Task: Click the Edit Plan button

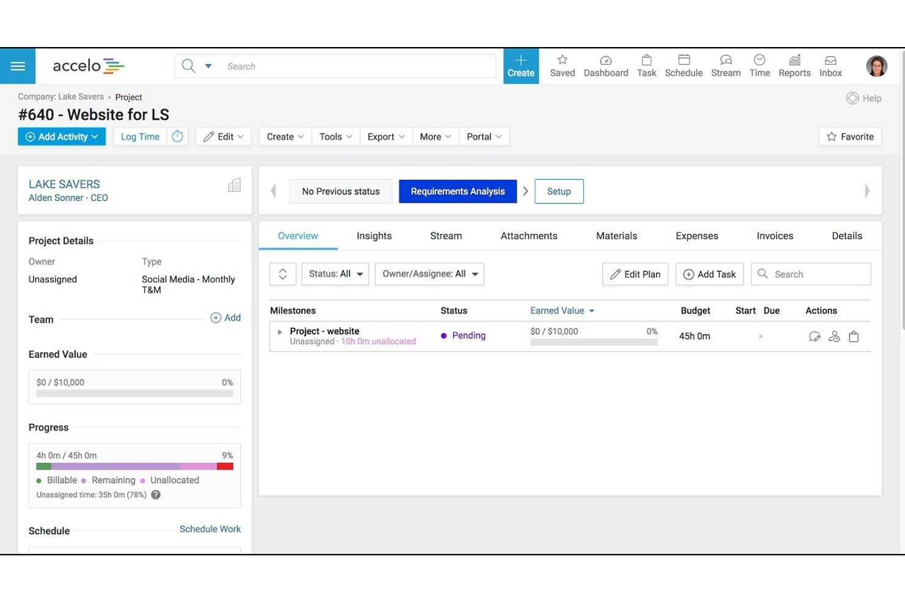Action: click(635, 274)
